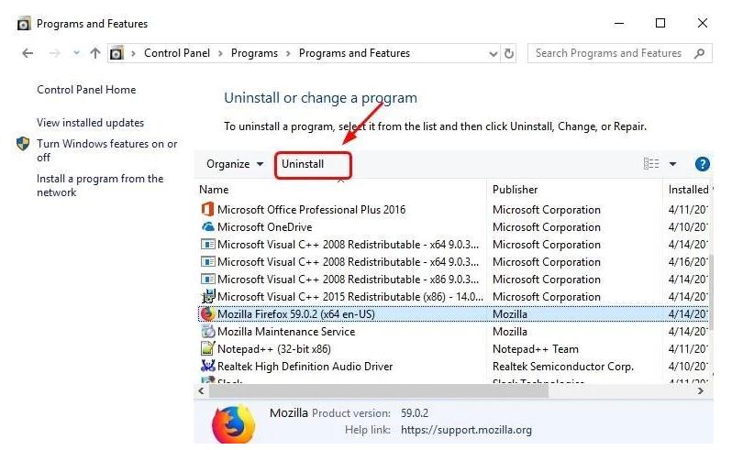Image resolution: width=732 pixels, height=450 pixels.
Task: Click the Refresh button
Action: [509, 54]
